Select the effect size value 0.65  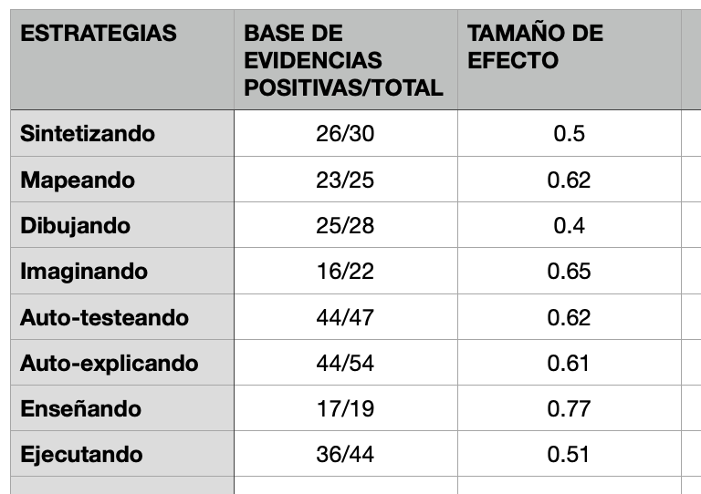click(569, 272)
